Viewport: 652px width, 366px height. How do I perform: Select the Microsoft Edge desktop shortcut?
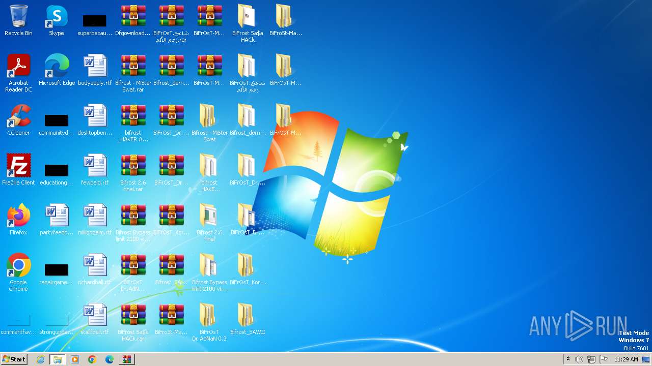57,70
